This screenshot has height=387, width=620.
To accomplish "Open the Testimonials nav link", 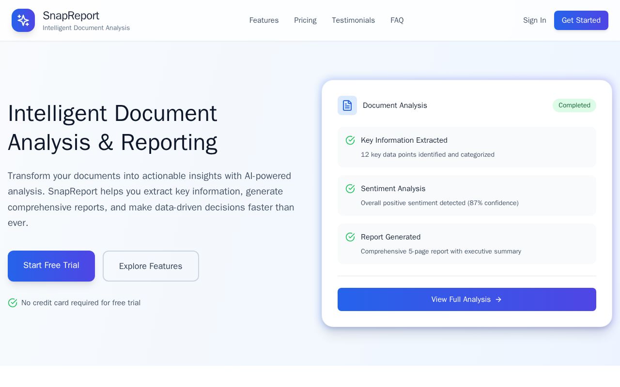I will point(353,20).
